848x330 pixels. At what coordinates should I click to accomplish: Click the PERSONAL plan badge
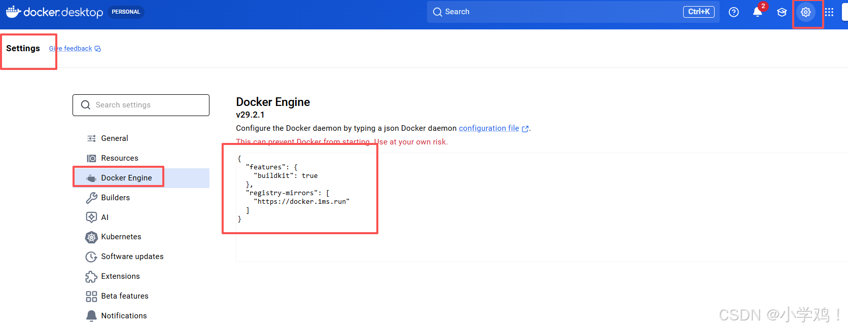tap(126, 12)
